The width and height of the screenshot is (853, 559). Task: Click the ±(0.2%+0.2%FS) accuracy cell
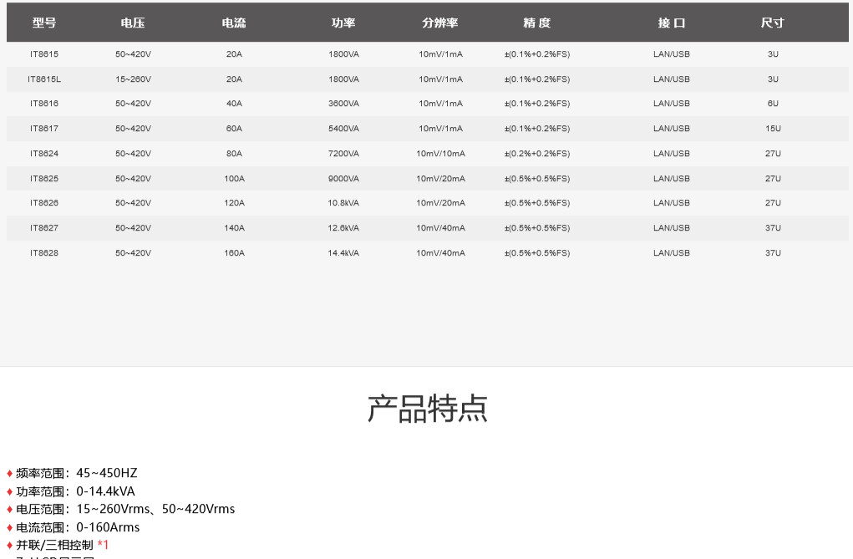(x=537, y=154)
